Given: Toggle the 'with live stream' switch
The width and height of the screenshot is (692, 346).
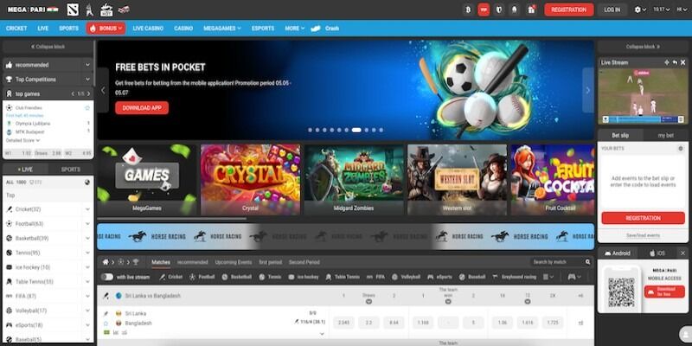Looking at the screenshot, I should (107, 277).
